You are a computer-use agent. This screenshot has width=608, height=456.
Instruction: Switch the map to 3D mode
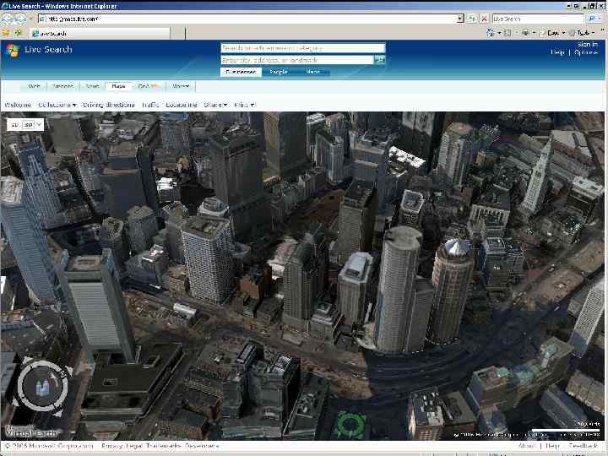click(28, 125)
